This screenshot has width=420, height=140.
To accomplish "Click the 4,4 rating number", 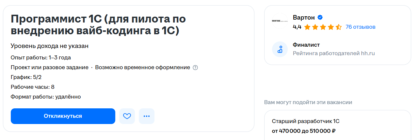I will [297, 27].
